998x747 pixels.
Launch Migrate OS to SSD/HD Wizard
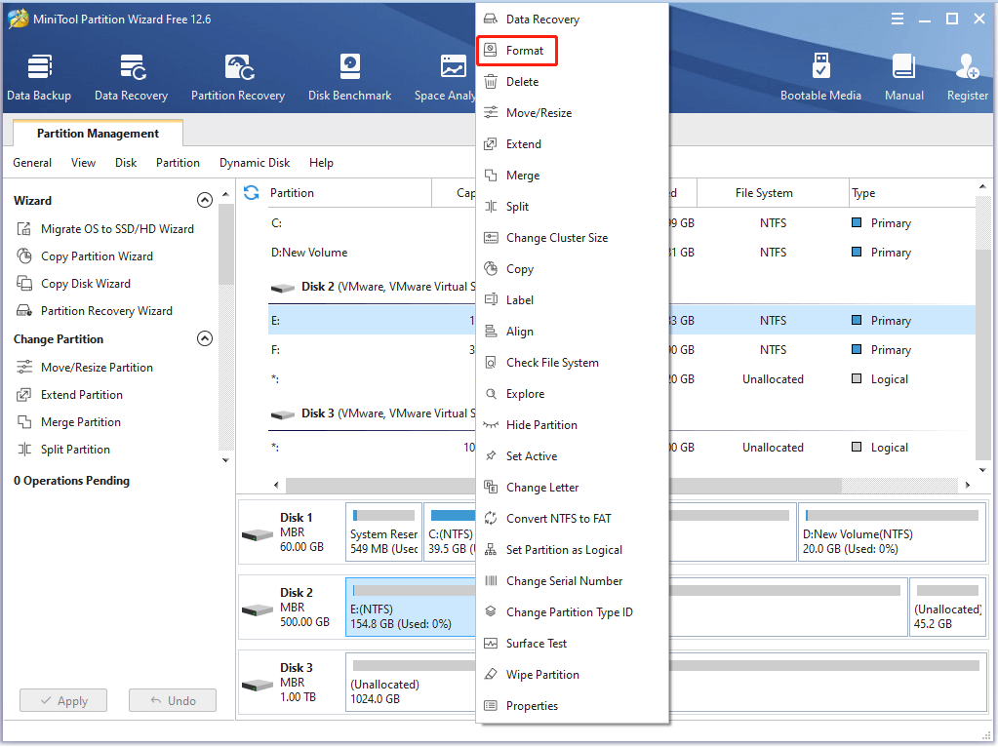click(105, 228)
